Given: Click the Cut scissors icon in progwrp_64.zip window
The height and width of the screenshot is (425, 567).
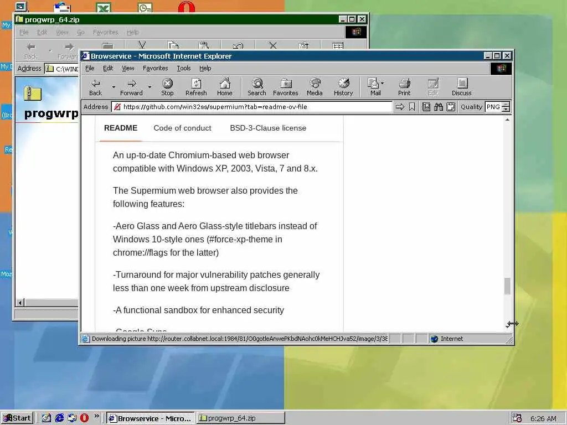Looking at the screenshot, I should (142, 45).
